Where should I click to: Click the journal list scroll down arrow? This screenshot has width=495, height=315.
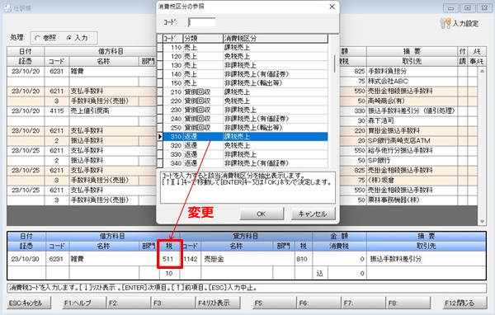coord(482,222)
